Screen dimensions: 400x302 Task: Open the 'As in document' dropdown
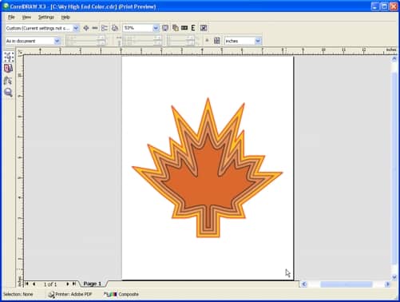click(x=57, y=41)
